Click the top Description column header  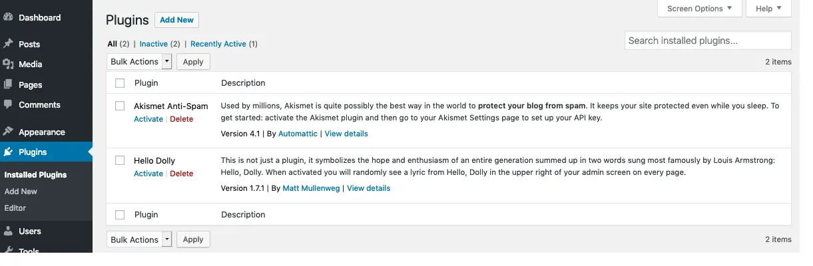click(x=243, y=83)
